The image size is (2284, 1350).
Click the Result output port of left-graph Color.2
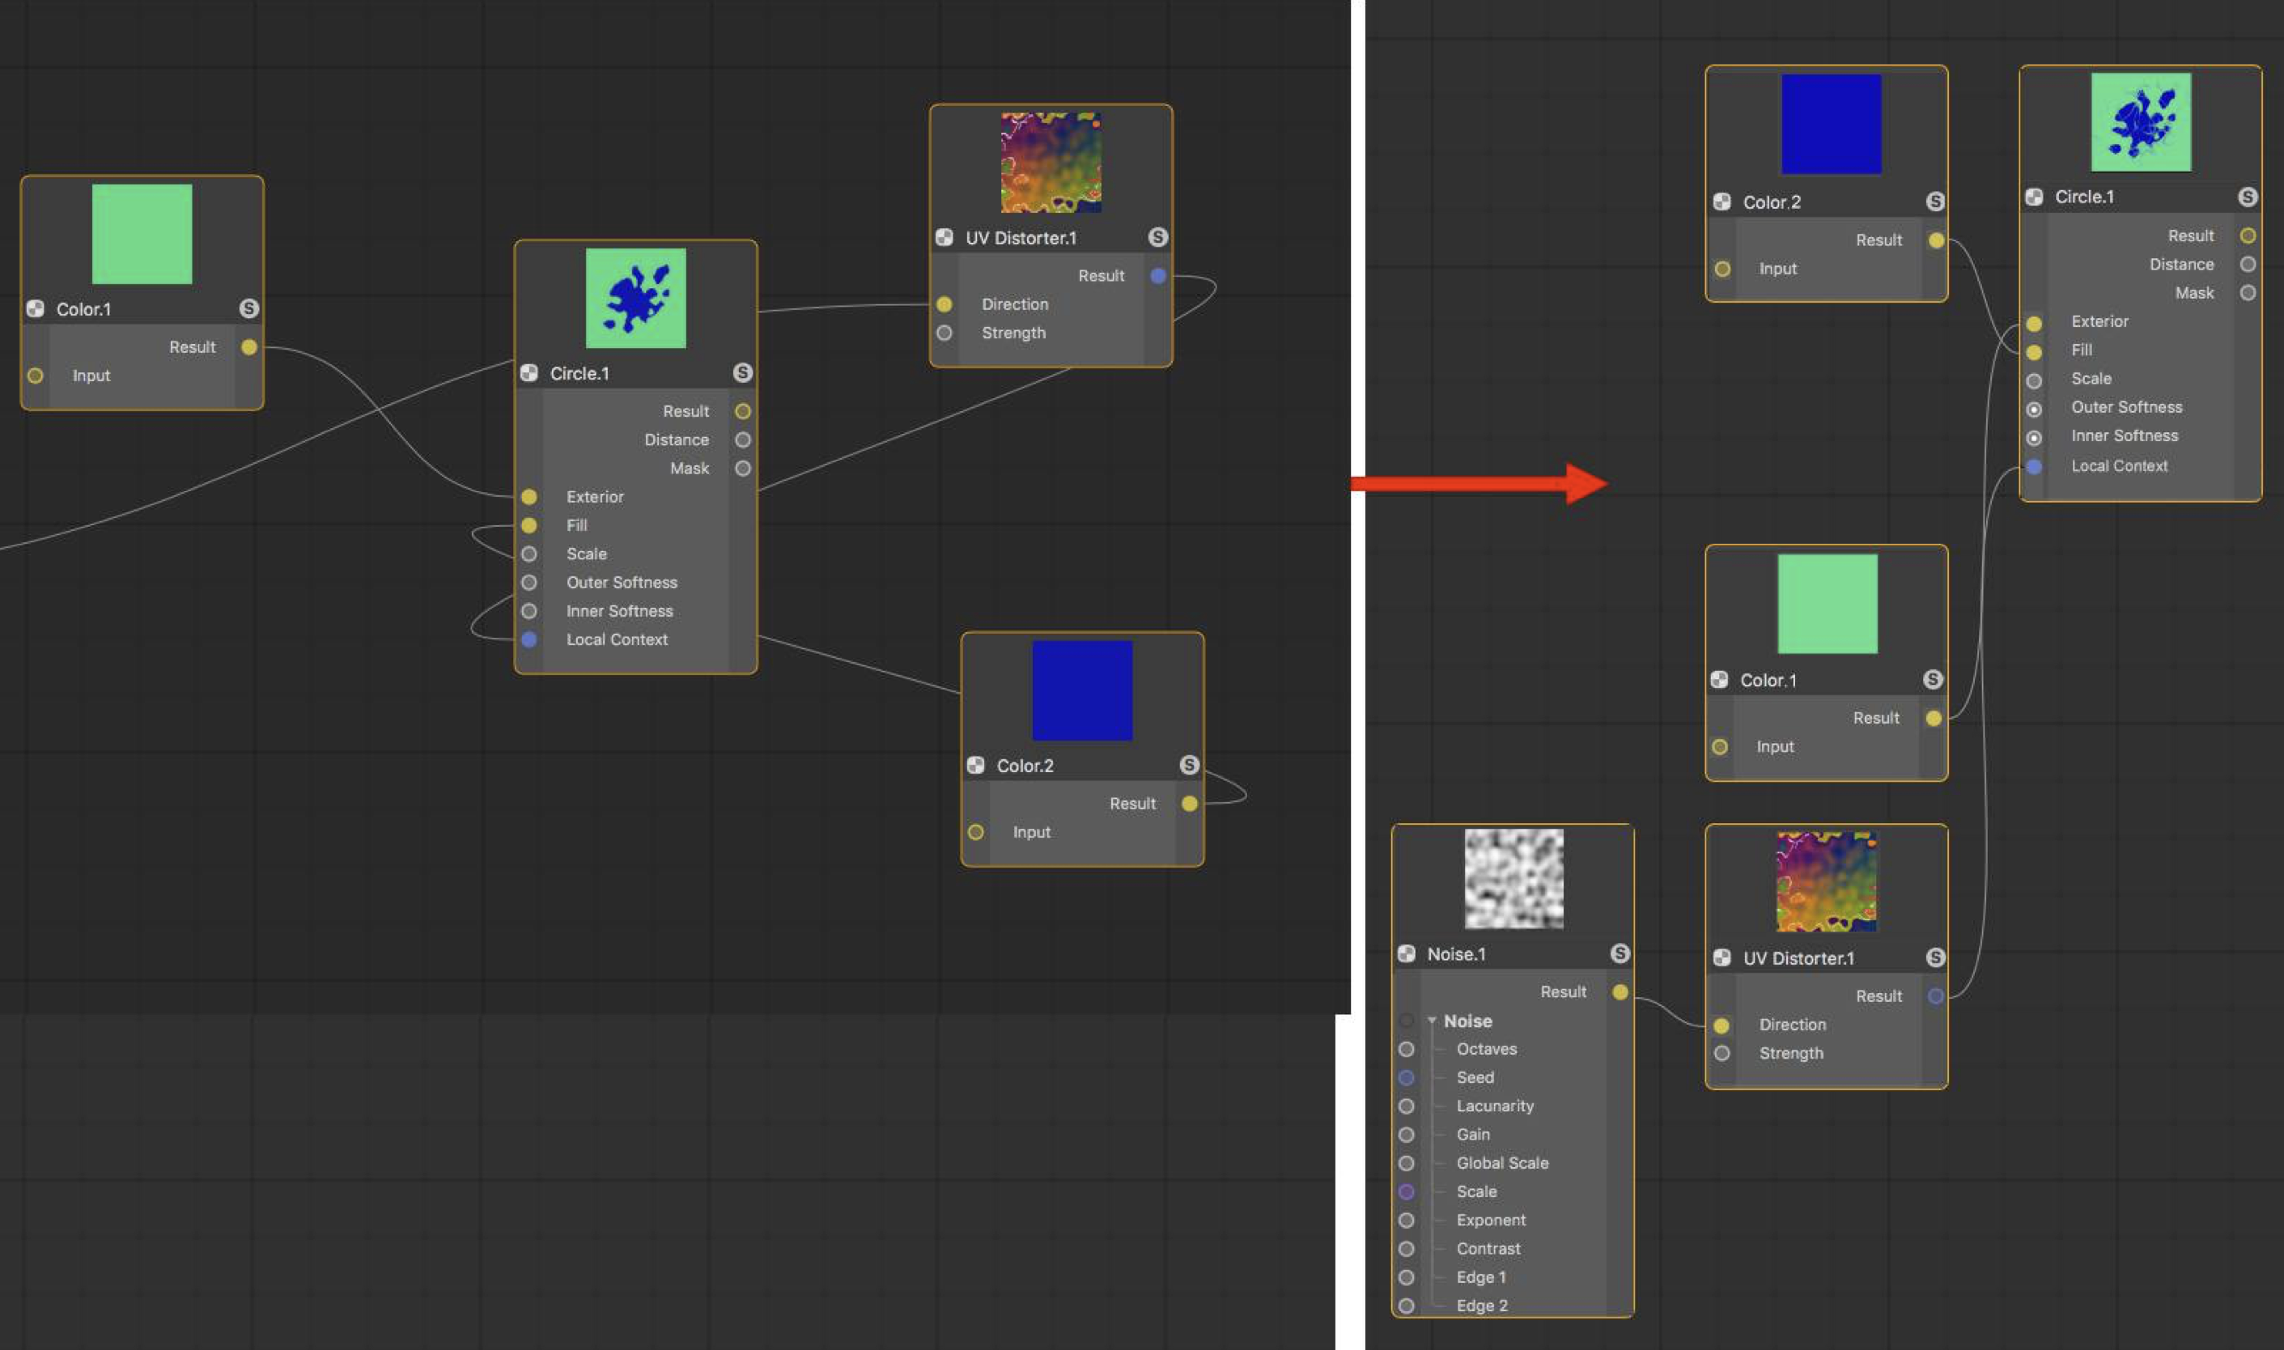tap(1189, 803)
